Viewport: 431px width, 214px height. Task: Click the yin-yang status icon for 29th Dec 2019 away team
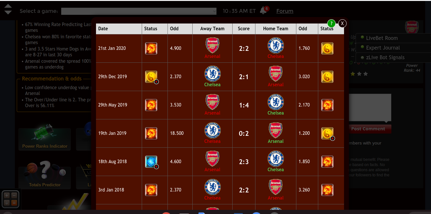(x=151, y=77)
